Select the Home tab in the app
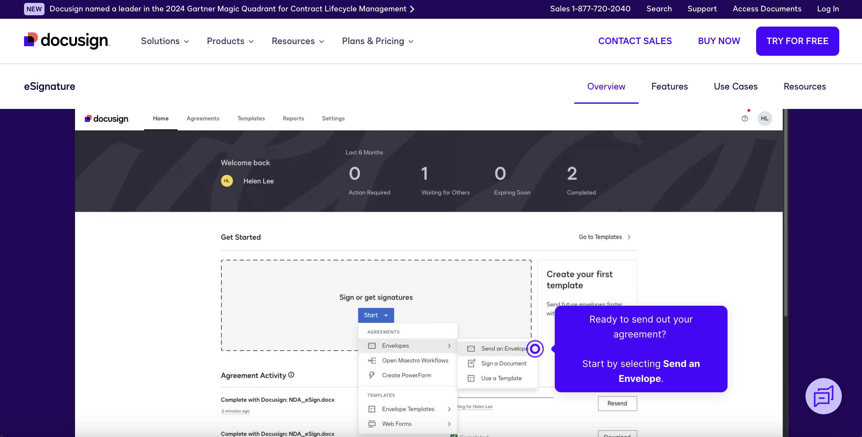This screenshot has height=437, width=862. (x=161, y=118)
